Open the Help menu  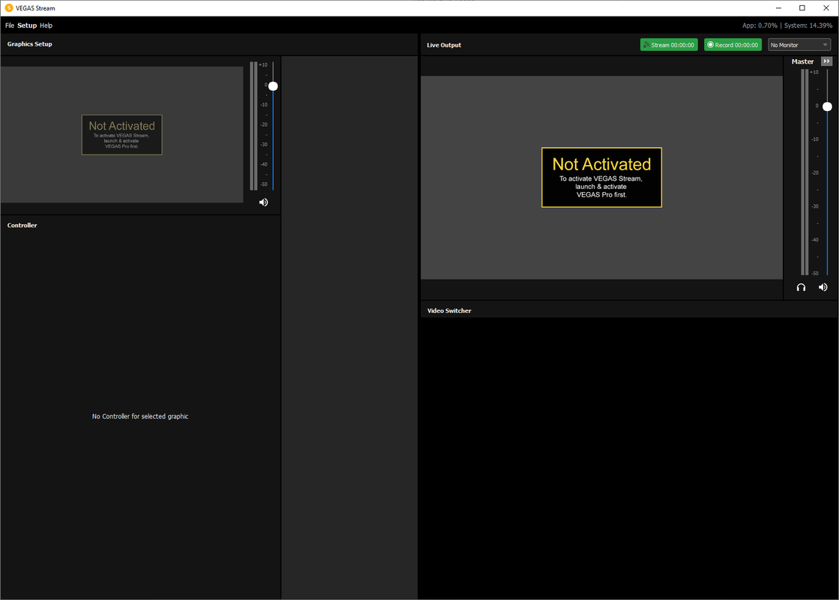click(x=46, y=25)
